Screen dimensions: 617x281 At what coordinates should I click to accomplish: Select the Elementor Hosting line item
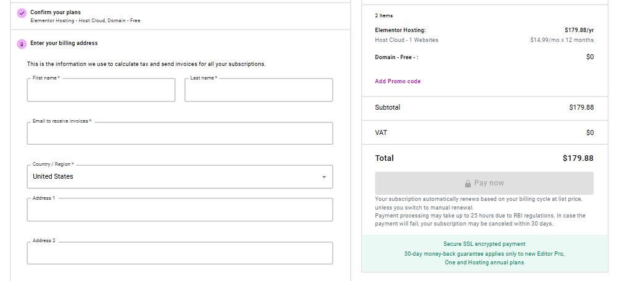tap(400, 30)
